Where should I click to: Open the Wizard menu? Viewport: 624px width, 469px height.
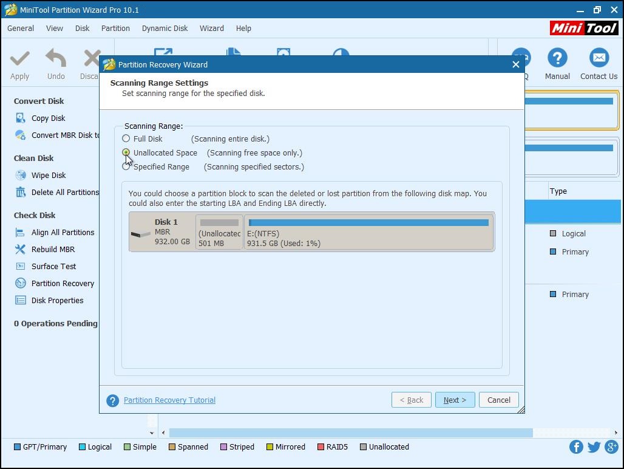[212, 29]
